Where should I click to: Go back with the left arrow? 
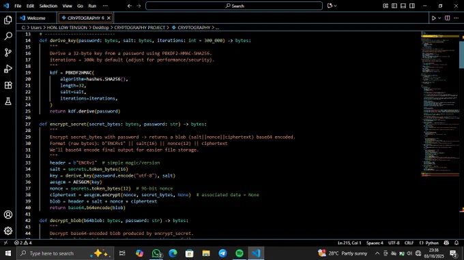130,5
